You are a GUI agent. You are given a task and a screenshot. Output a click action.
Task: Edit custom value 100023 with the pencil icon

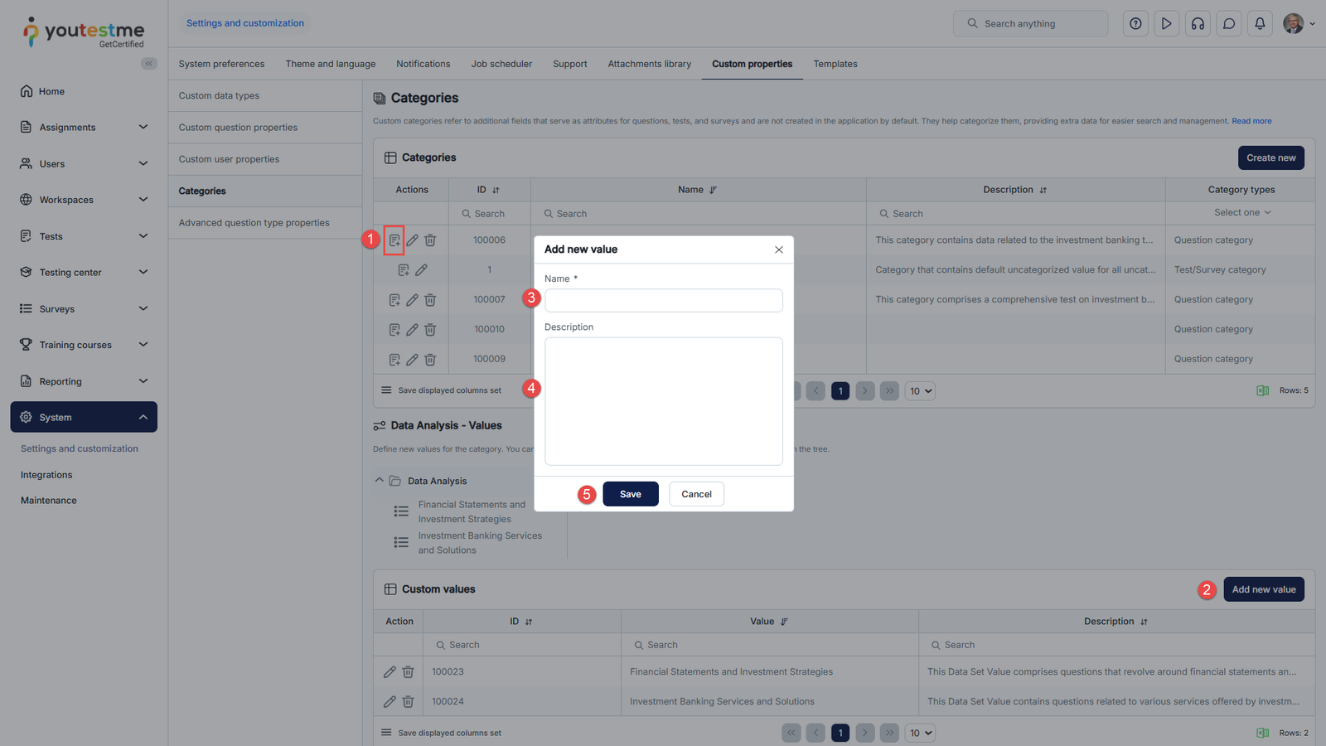tap(390, 672)
